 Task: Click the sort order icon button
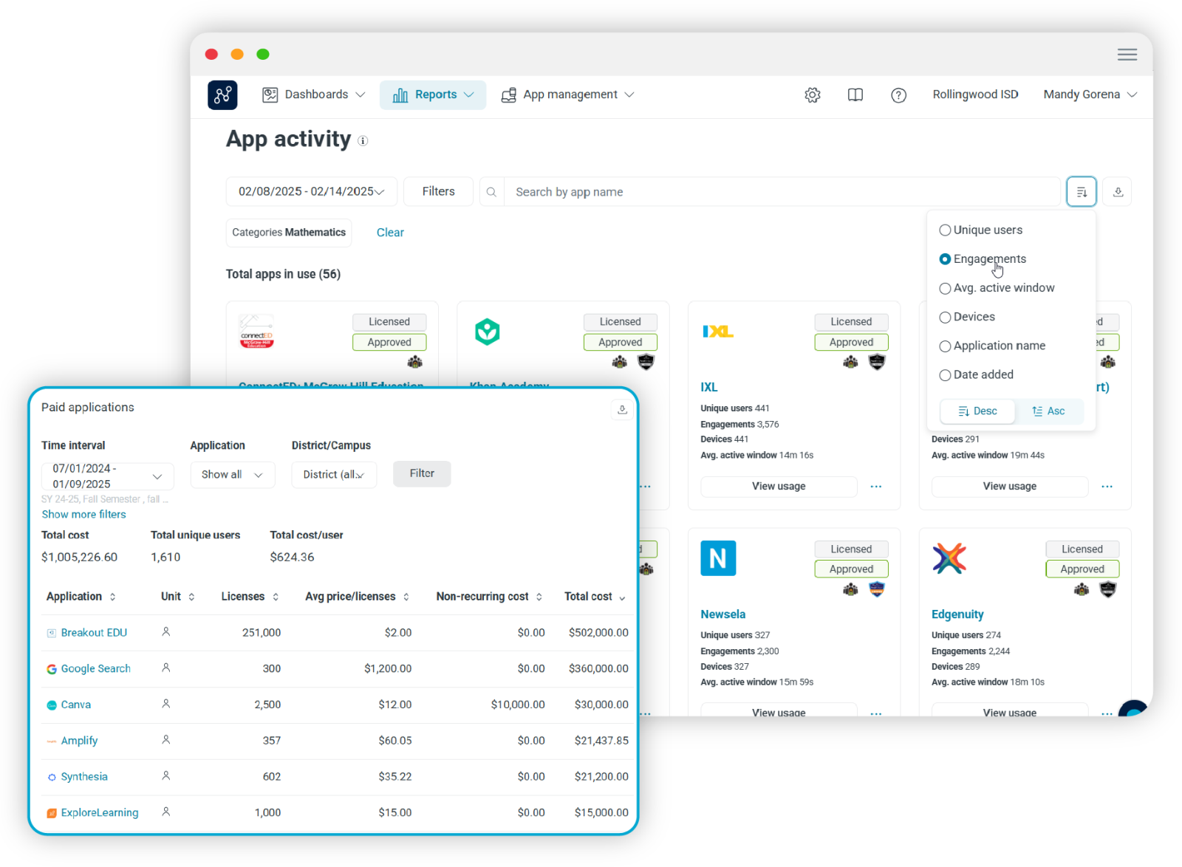tap(1082, 192)
